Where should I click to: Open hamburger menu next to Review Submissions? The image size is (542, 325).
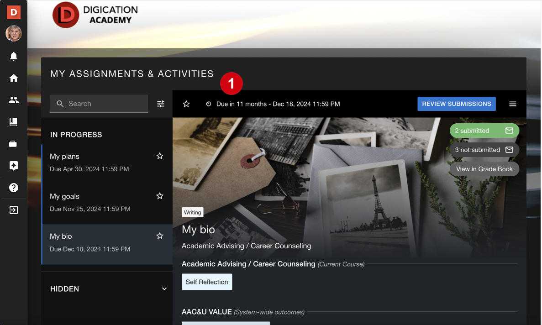pos(513,104)
